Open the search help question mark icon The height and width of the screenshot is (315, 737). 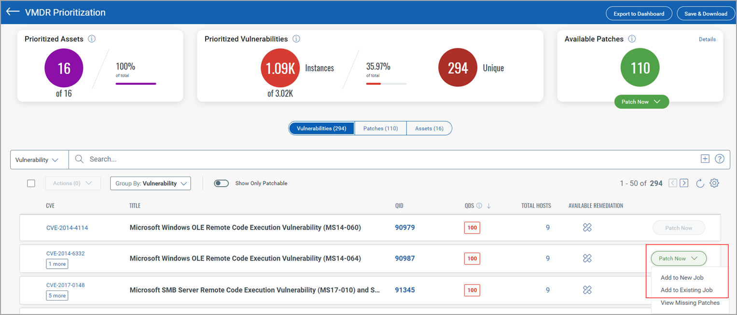[x=720, y=159]
